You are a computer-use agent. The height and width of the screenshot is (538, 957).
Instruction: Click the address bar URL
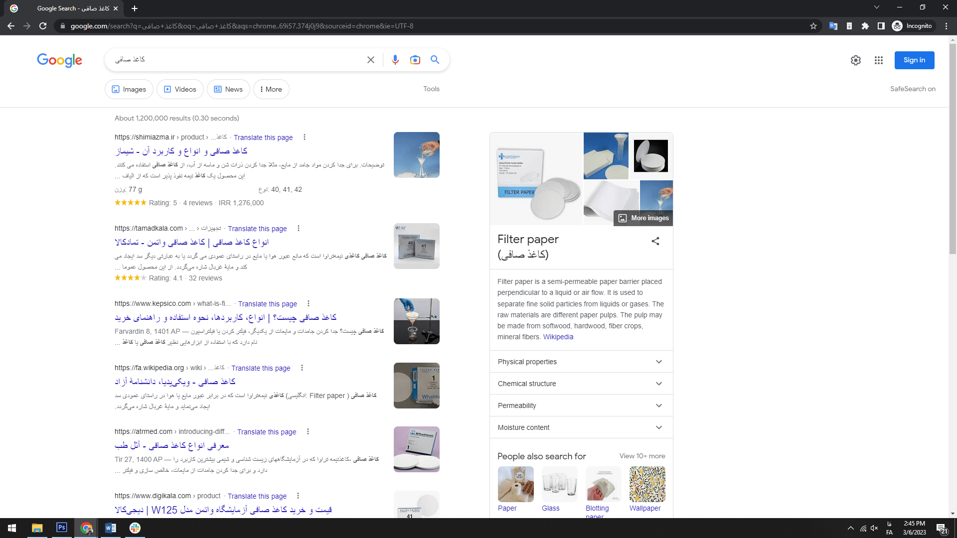[x=242, y=26]
